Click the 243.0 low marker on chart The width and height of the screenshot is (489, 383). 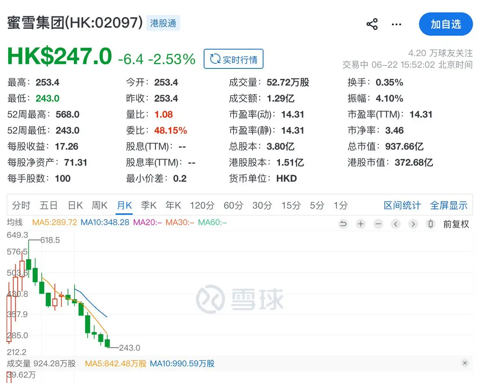tap(130, 348)
